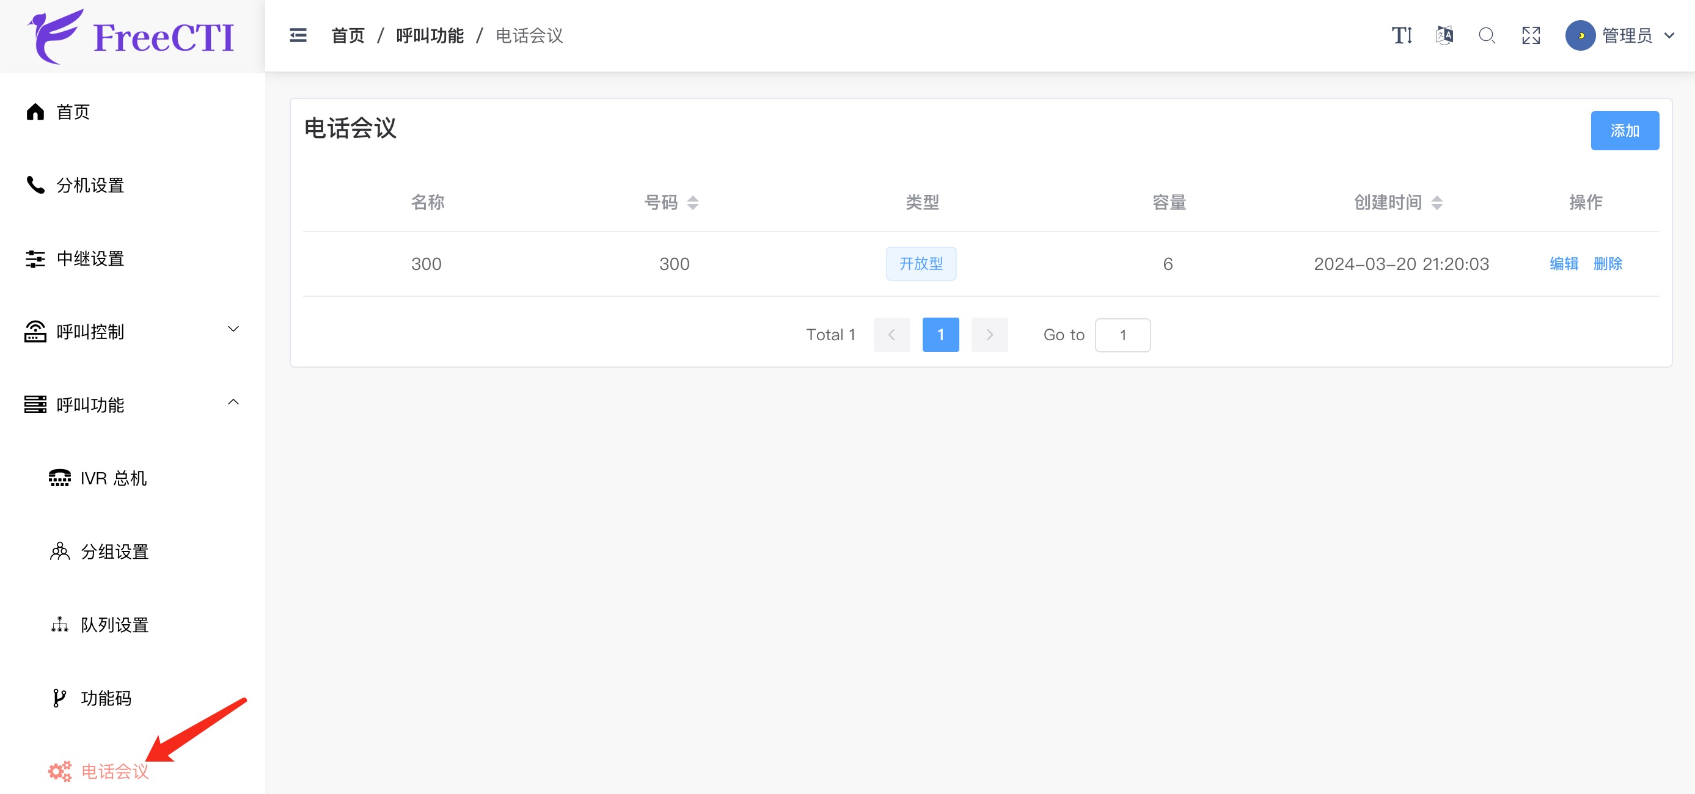Select the IVR 总机 sidebar icon
The width and height of the screenshot is (1695, 794).
60,478
